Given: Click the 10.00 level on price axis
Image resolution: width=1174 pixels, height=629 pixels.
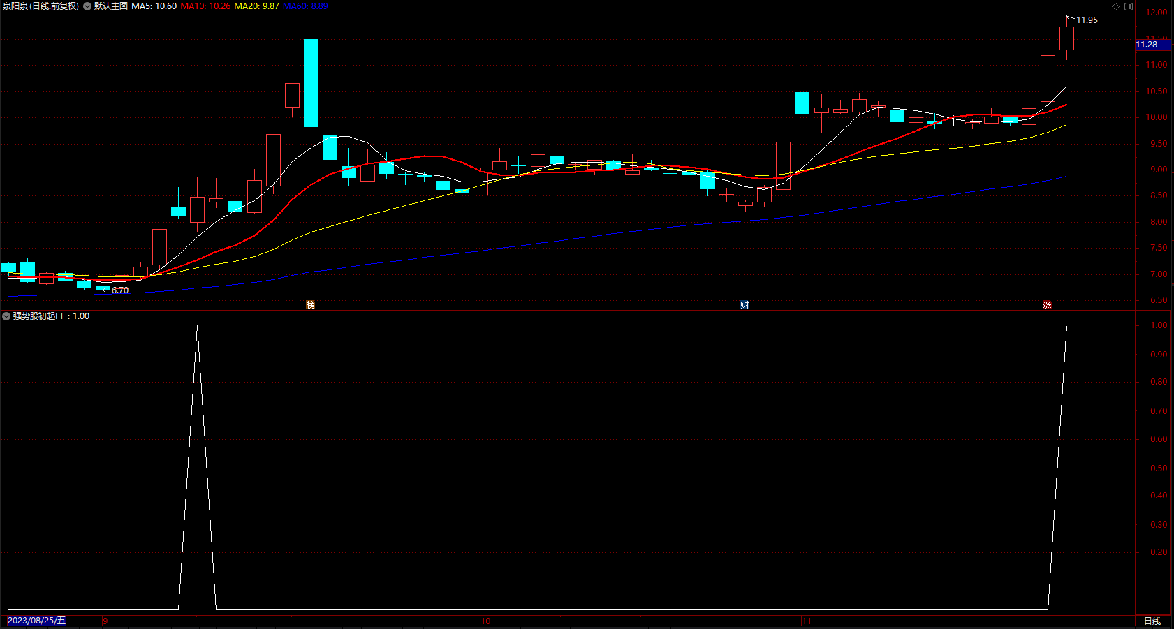Looking at the screenshot, I should coord(1156,117).
